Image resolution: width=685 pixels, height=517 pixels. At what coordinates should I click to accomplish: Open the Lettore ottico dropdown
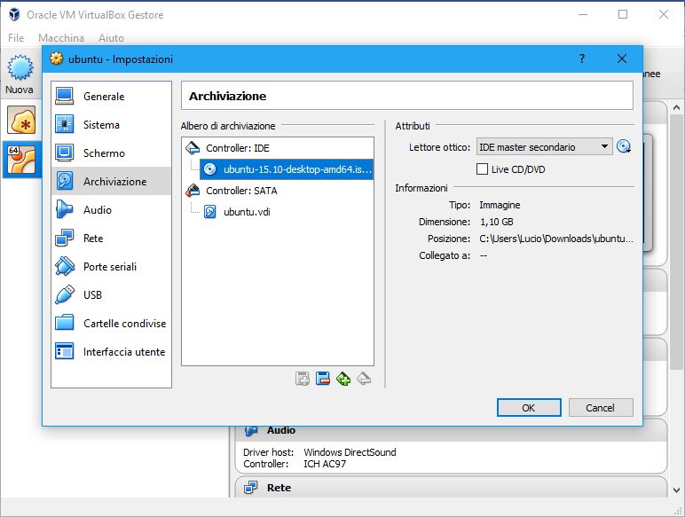tap(544, 146)
